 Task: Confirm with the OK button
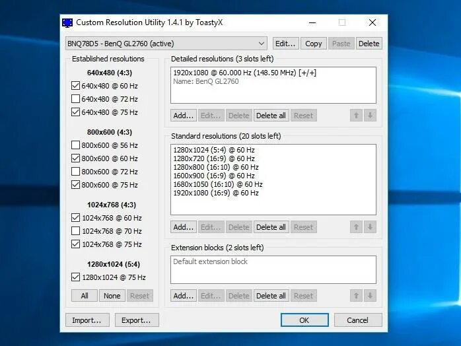tap(304, 320)
